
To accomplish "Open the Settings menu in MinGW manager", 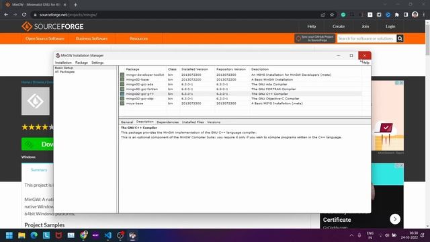I will (x=97, y=63).
